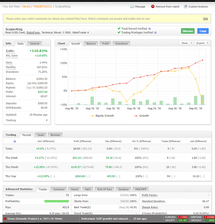Viewport: 215px width, 224px height.
Task: Click the green Profitability bar
Action: [x=57, y=201]
